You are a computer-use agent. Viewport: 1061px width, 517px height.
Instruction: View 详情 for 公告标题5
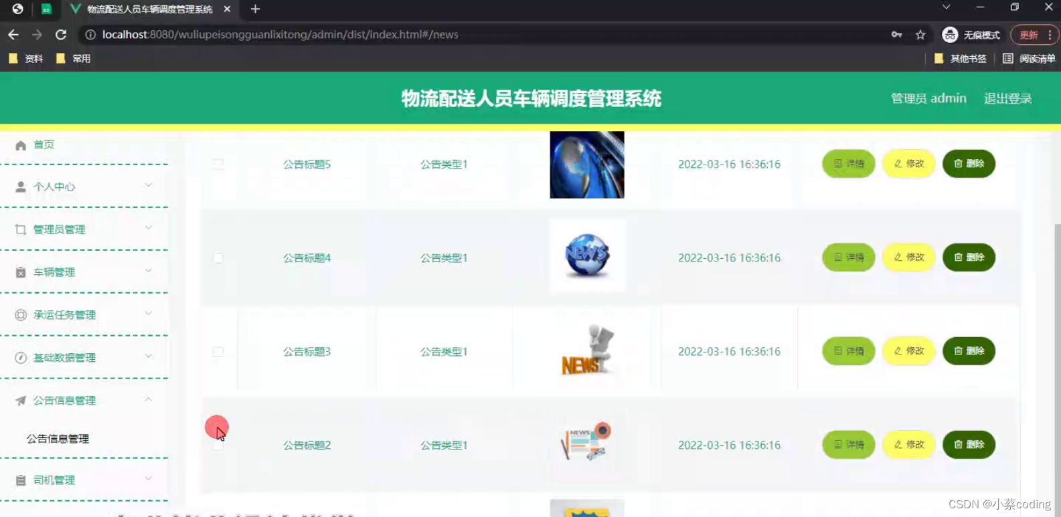click(x=849, y=164)
